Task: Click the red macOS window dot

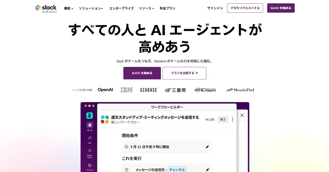Action: click(86, 106)
